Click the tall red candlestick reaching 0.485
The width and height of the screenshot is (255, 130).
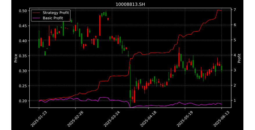pos(100,25)
